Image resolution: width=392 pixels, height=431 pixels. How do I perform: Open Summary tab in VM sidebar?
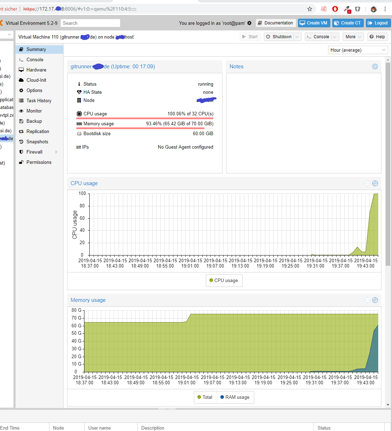tap(39, 49)
